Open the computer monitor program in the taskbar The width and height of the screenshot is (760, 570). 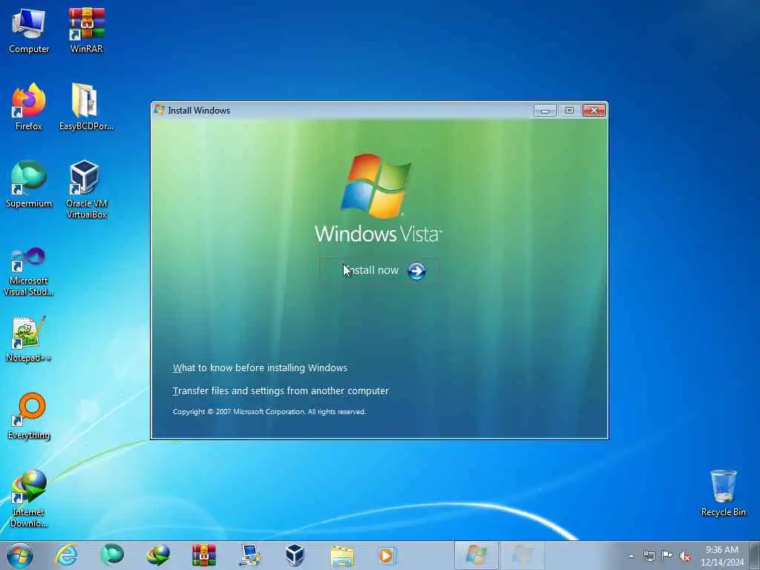[x=249, y=555]
